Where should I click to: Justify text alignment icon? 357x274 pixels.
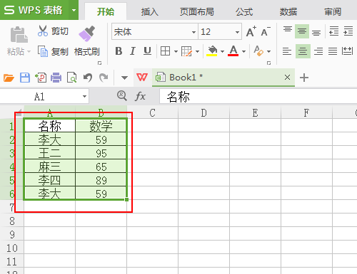click(333, 51)
